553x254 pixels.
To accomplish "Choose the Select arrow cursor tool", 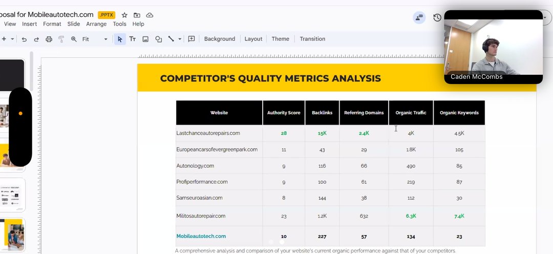I will tap(120, 39).
